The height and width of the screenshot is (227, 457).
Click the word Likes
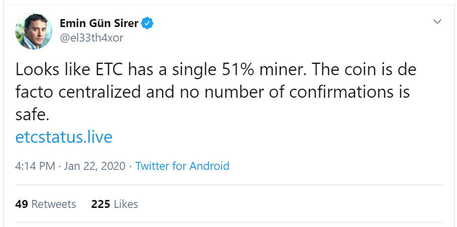coord(126,204)
